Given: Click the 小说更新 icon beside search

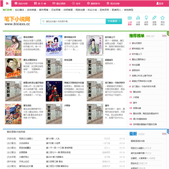Looking at the screenshot, I should [x=130, y=20].
